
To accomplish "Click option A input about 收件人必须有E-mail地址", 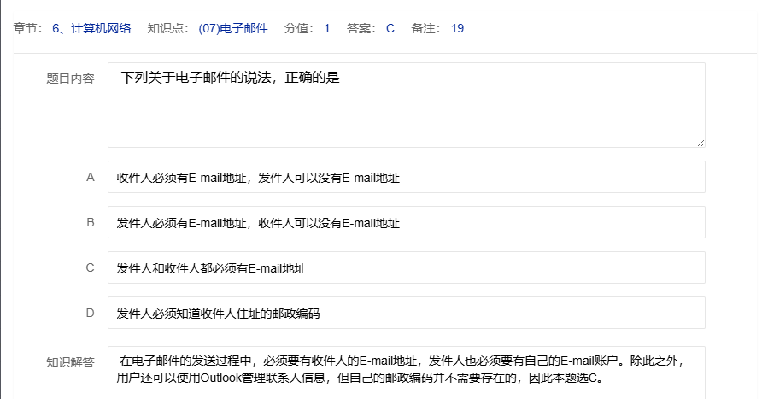I will tap(406, 178).
